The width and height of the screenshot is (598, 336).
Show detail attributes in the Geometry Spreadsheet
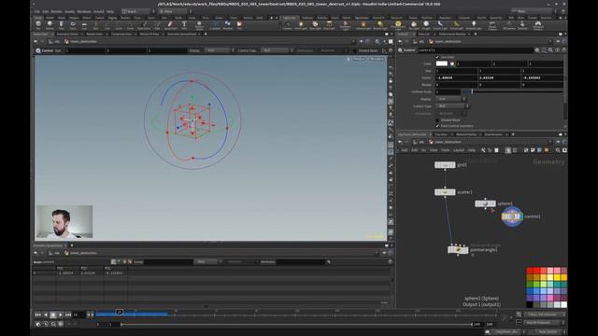[x=130, y=261]
